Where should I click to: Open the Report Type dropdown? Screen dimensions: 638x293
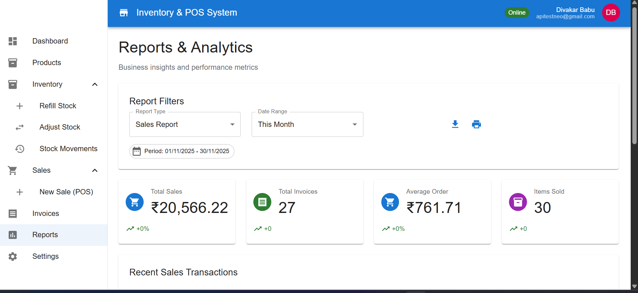click(x=185, y=125)
